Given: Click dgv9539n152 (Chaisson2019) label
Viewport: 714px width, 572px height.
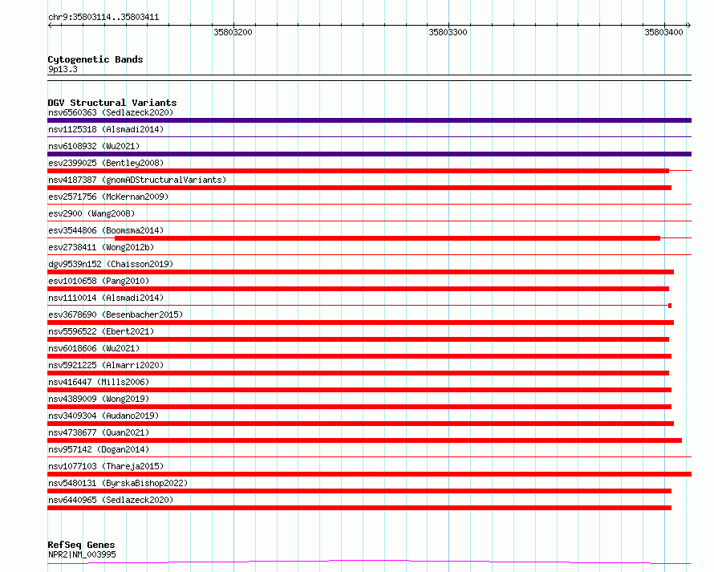Looking at the screenshot, I should tap(111, 264).
